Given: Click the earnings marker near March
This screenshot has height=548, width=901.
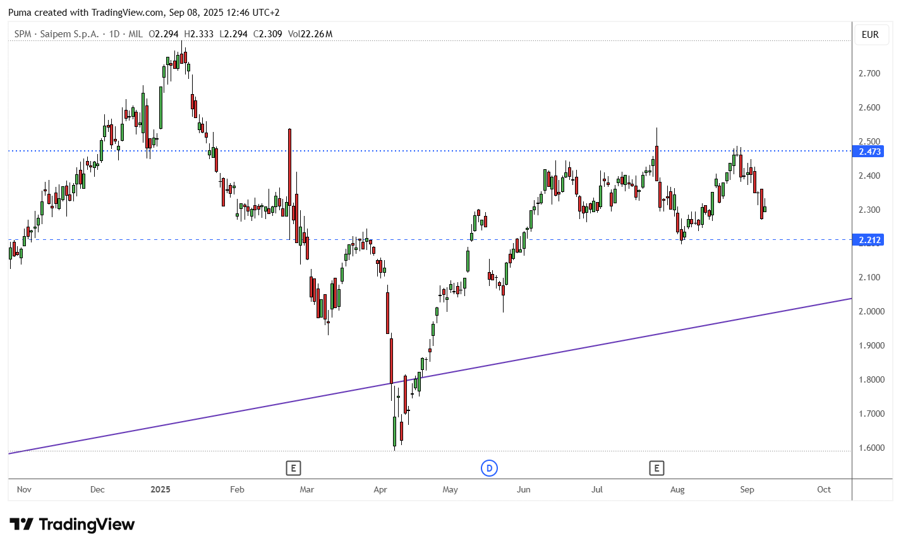Looking at the screenshot, I should coord(293,468).
